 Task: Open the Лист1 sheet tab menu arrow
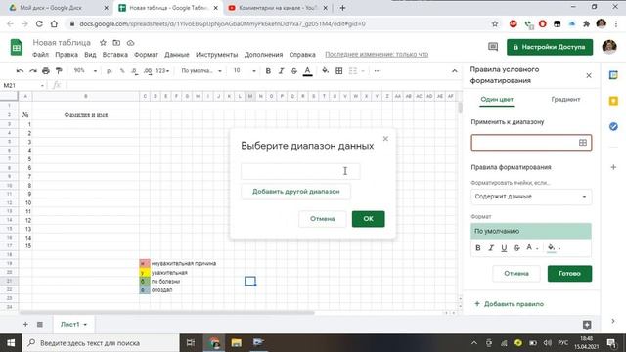click(x=85, y=325)
